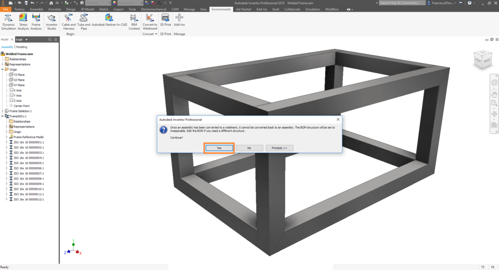499x270 pixels.
Task: Open the FranciscoPSm user account dropdown
Action: point(441,3)
